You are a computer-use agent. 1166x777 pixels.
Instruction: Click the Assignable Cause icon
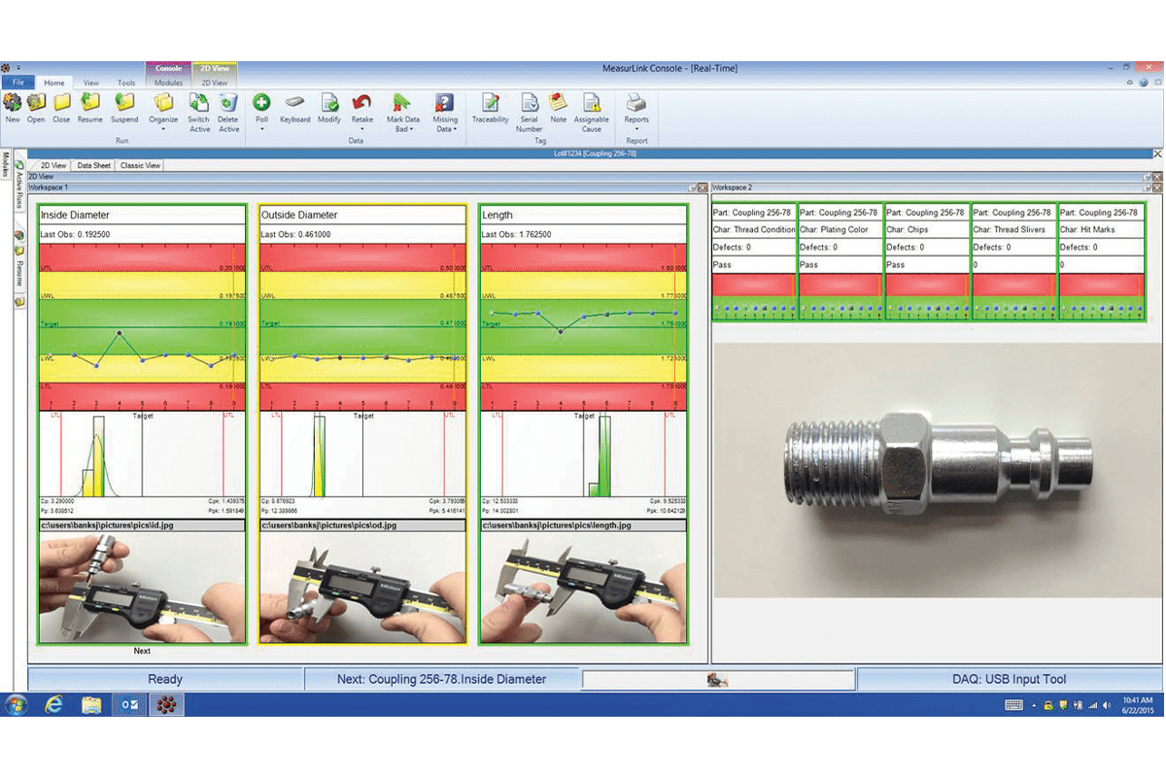pyautogui.click(x=591, y=111)
